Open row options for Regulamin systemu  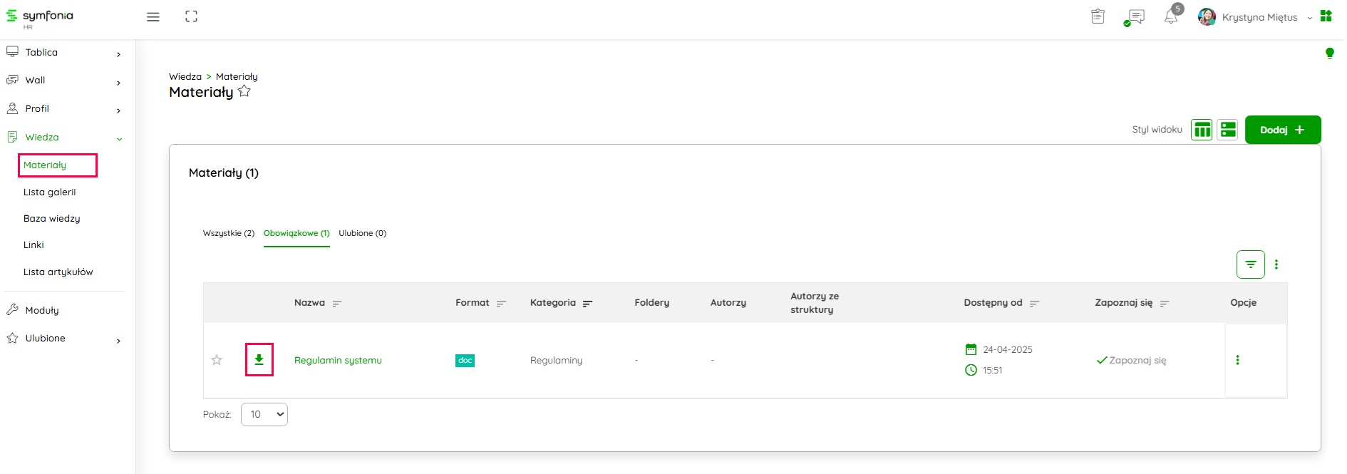click(x=1237, y=360)
